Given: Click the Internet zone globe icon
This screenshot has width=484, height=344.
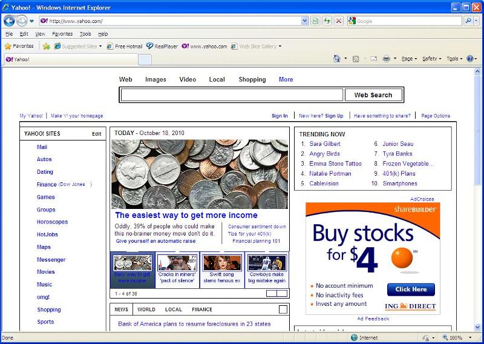Looking at the screenshot, I should click(355, 337).
